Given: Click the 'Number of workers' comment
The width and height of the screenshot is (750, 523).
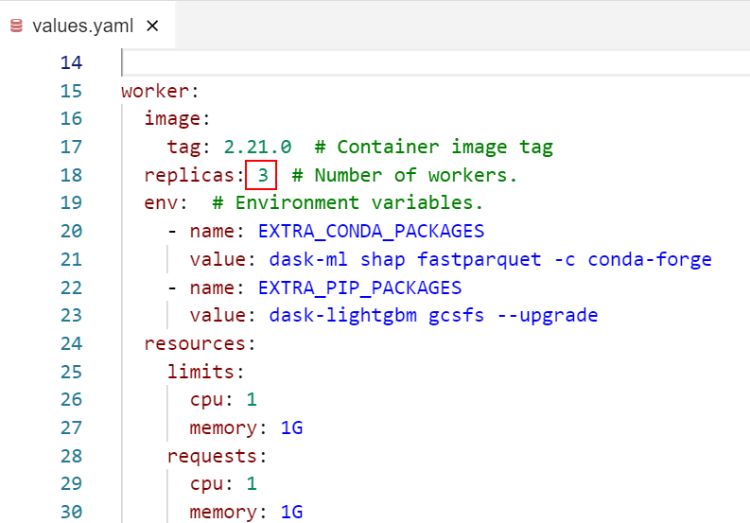Looking at the screenshot, I should click(404, 175).
